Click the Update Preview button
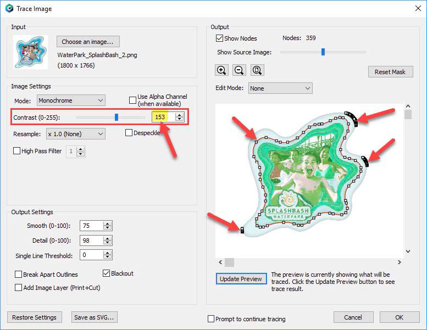The image size is (427, 330). [x=241, y=279]
